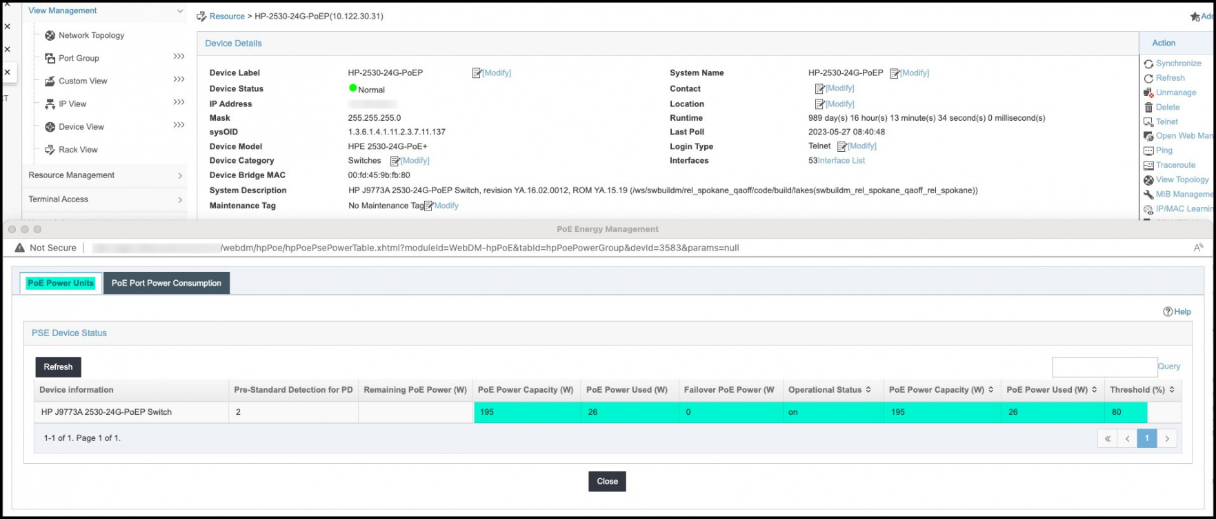Image resolution: width=1216 pixels, height=519 pixels.
Task: Click the Modify pencil icon beside Device Label
Action: tap(477, 72)
